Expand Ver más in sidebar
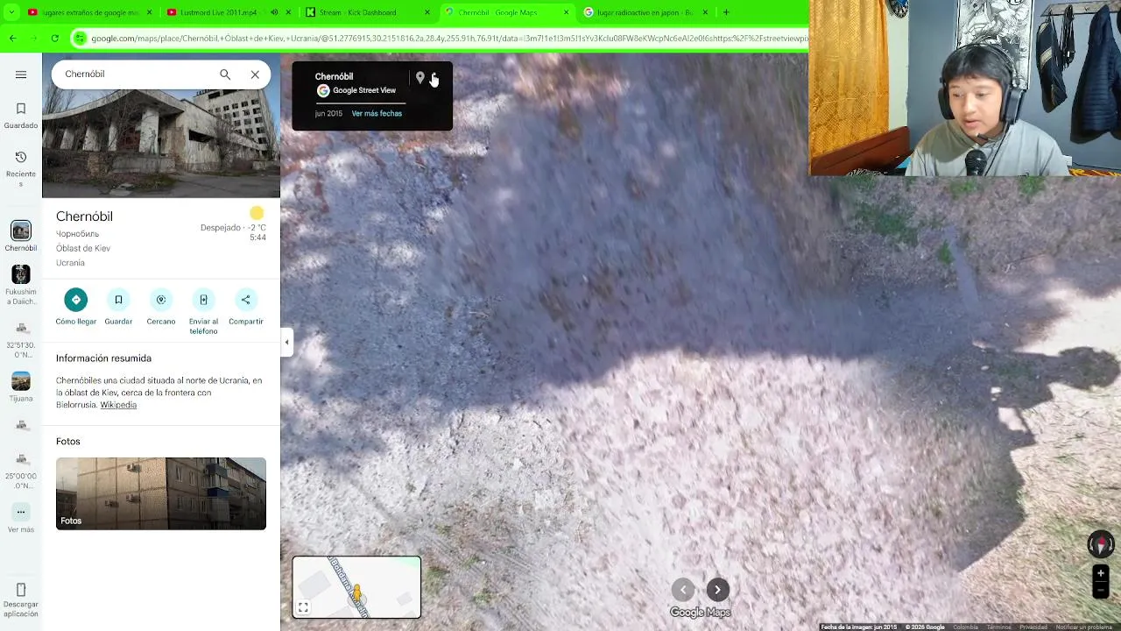 tap(21, 518)
